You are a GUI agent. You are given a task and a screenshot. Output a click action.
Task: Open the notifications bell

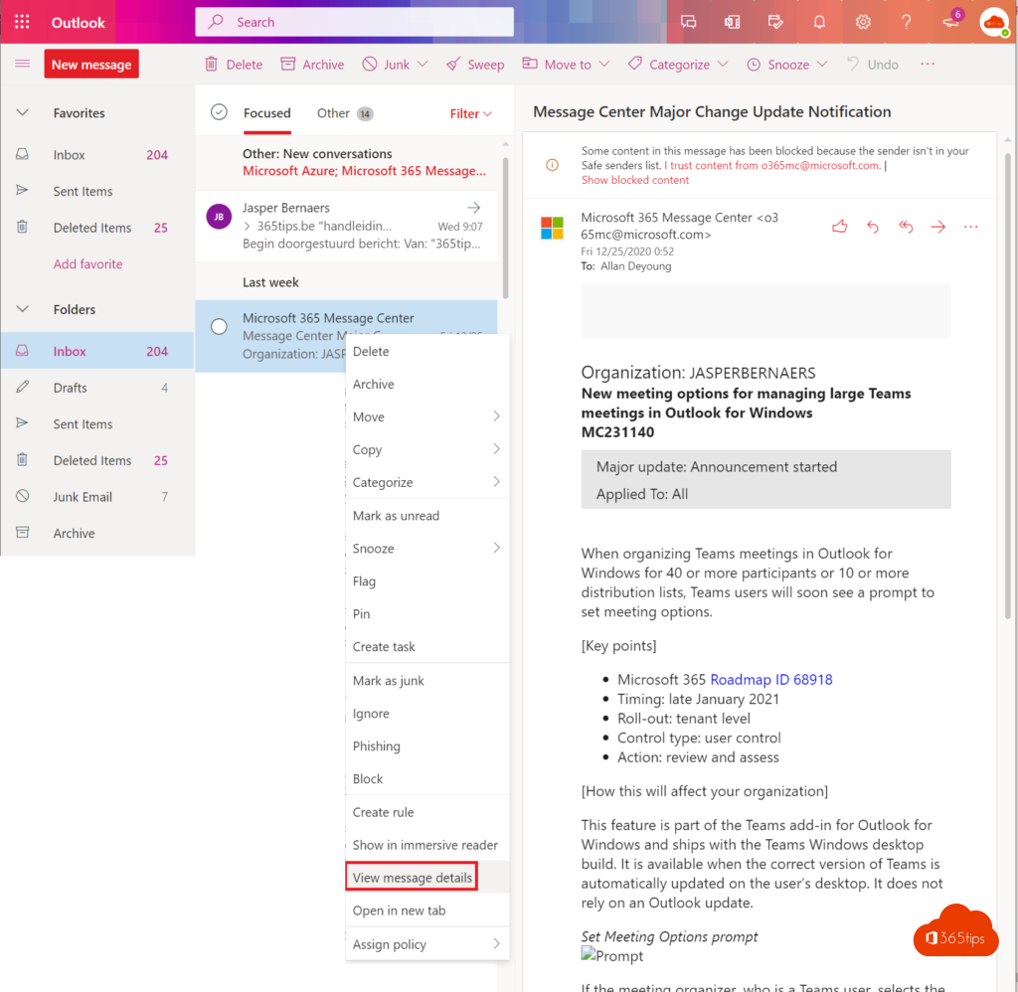tap(819, 22)
